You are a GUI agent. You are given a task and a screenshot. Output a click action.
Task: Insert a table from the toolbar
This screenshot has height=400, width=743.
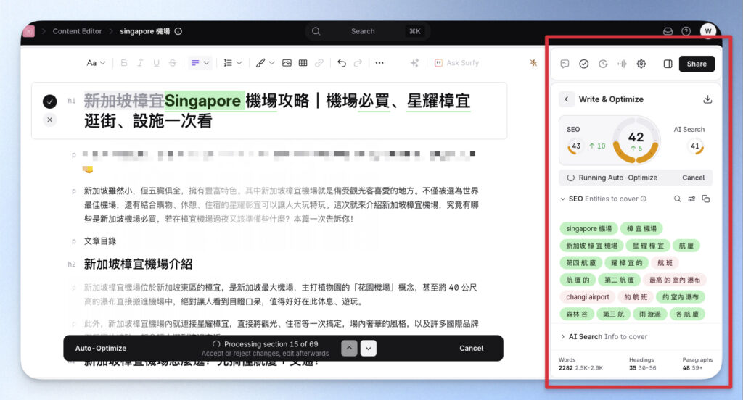[303, 63]
